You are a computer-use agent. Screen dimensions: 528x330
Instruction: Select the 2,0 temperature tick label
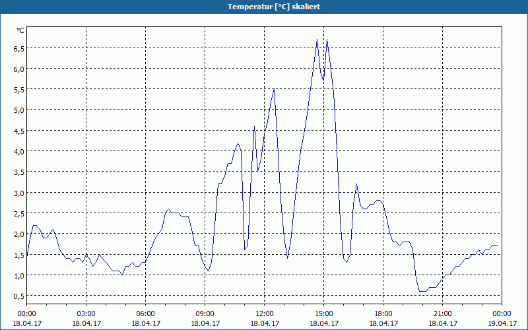(19, 234)
